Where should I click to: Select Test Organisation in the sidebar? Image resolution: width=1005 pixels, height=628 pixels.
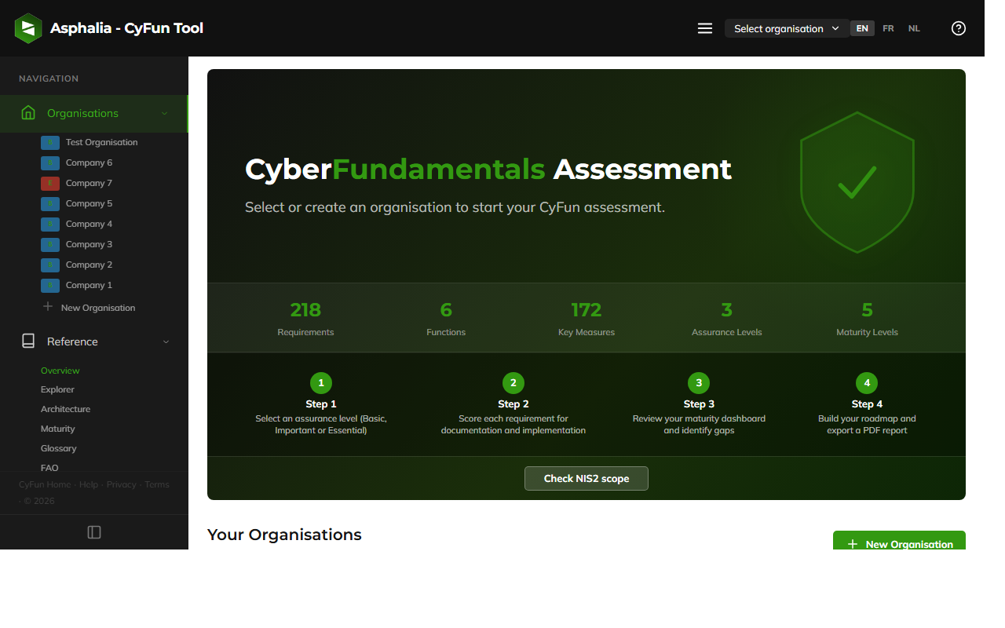click(x=101, y=142)
